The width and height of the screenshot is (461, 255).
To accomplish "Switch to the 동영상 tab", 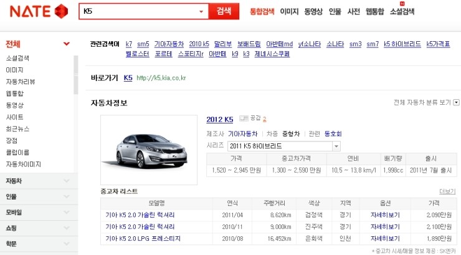I will coord(313,11).
